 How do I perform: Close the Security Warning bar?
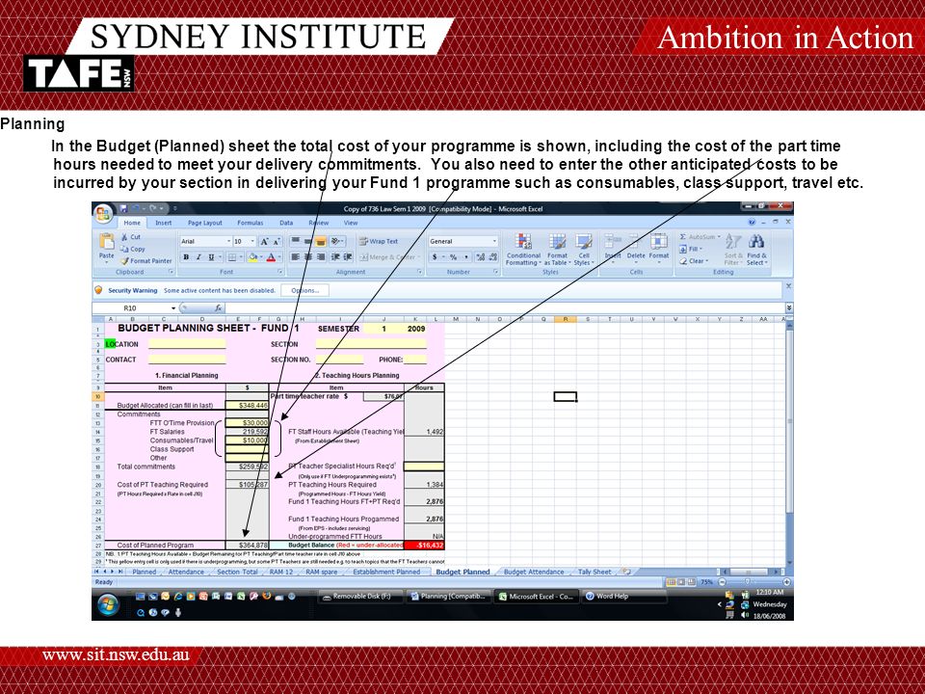(x=789, y=286)
